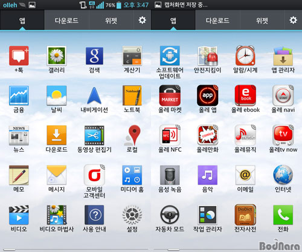302x252 pixels.
Task: Open the 올레 NFC app
Action: [x=170, y=135]
